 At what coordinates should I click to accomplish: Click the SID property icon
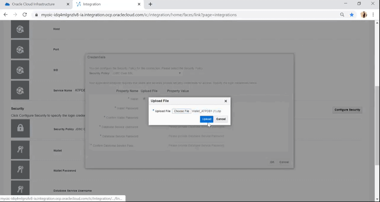point(20,70)
